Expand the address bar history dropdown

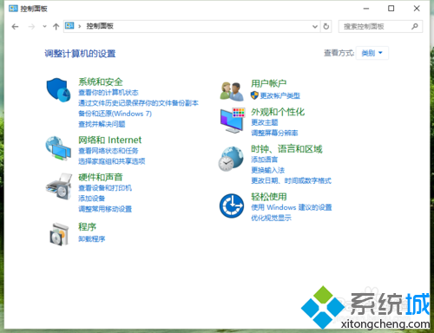click(315, 27)
